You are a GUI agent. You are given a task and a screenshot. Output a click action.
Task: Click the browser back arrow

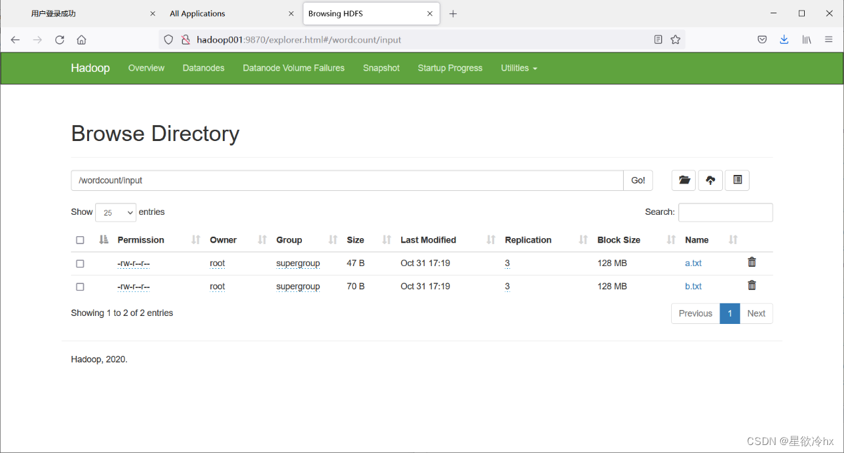pos(15,40)
